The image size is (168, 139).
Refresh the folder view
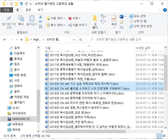tap(81, 40)
